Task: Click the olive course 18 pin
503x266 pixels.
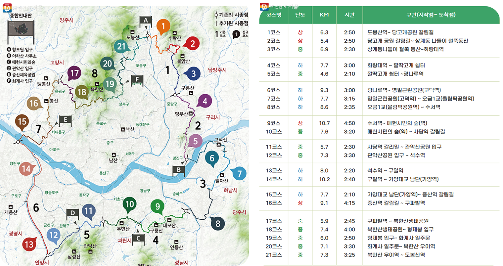Action: click(x=82, y=92)
